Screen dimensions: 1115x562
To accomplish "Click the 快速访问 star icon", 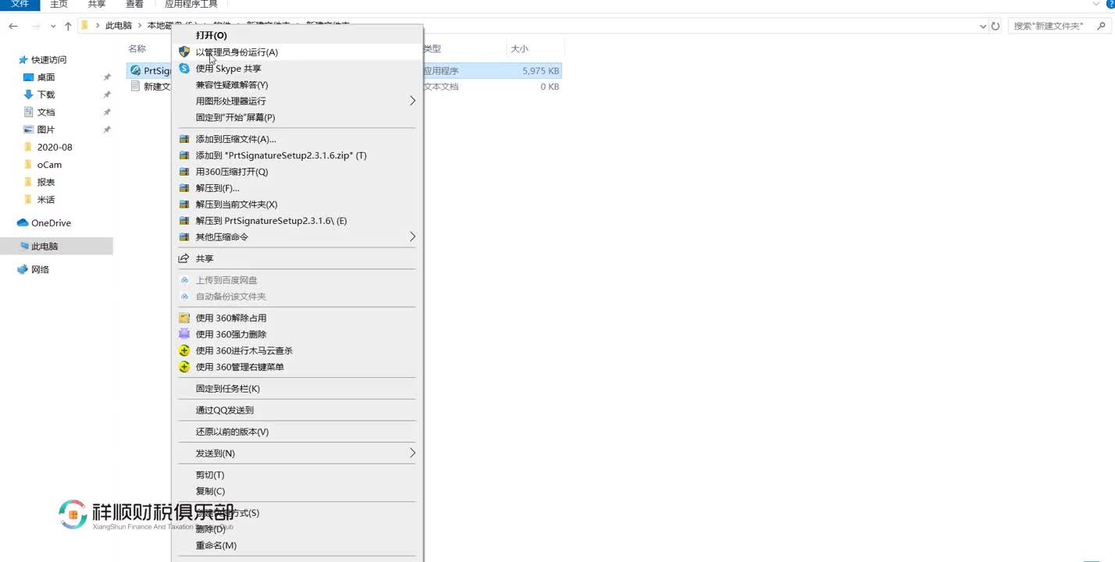I will (x=23, y=60).
